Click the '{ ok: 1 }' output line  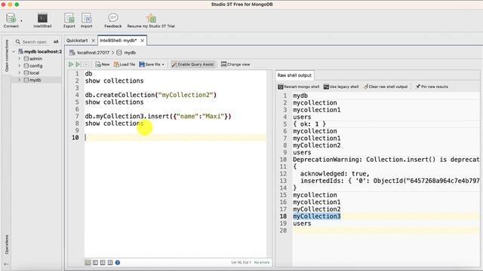click(309, 123)
